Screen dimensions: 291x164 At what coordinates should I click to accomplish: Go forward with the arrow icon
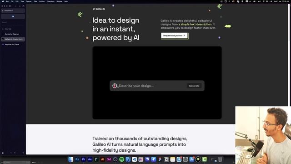tap(20, 6)
